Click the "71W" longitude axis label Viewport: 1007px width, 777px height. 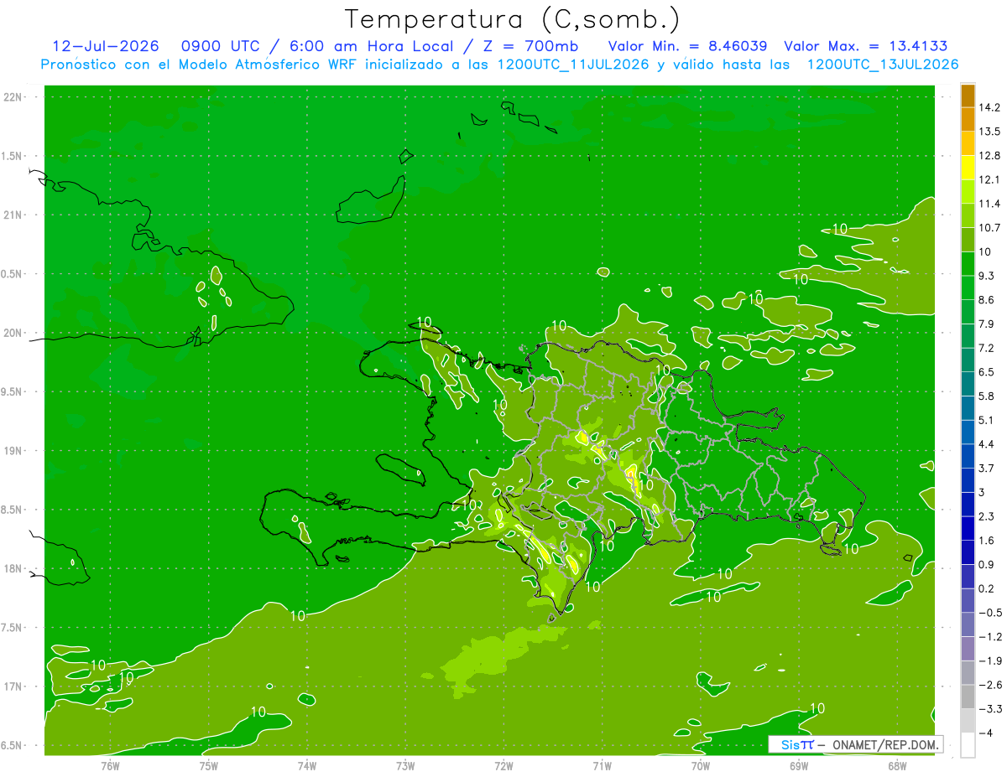(602, 766)
